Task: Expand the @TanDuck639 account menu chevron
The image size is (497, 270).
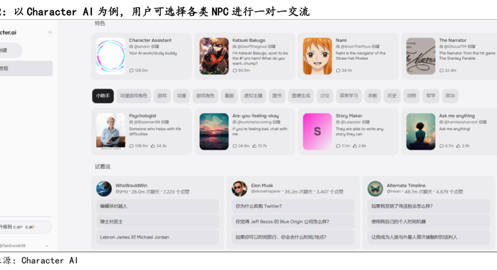Action: [x=47, y=246]
